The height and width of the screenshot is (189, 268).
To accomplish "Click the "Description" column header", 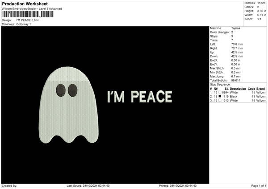I will pyautogui.click(x=238, y=89).
